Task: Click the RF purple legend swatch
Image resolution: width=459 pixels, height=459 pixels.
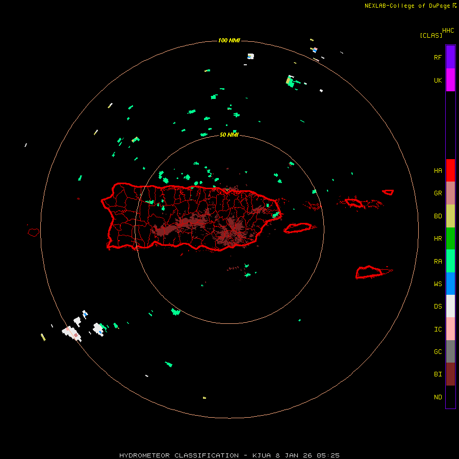Action: click(x=450, y=57)
